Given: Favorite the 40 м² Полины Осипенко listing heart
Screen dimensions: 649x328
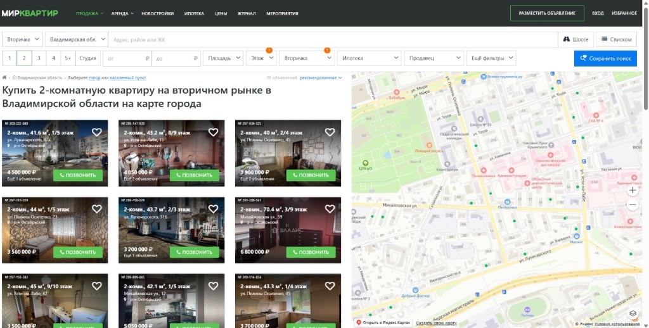Looking at the screenshot, I should coord(330,132).
